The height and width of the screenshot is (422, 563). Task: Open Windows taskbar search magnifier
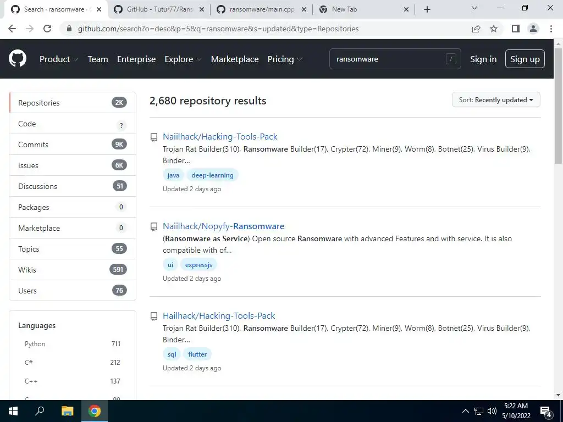tap(40, 411)
